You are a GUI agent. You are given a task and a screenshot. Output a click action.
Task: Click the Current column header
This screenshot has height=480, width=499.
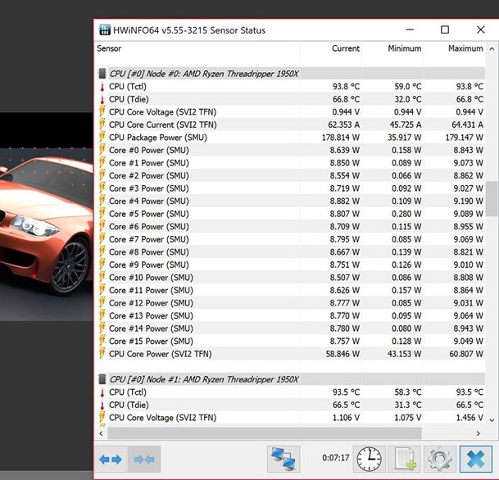pos(345,48)
